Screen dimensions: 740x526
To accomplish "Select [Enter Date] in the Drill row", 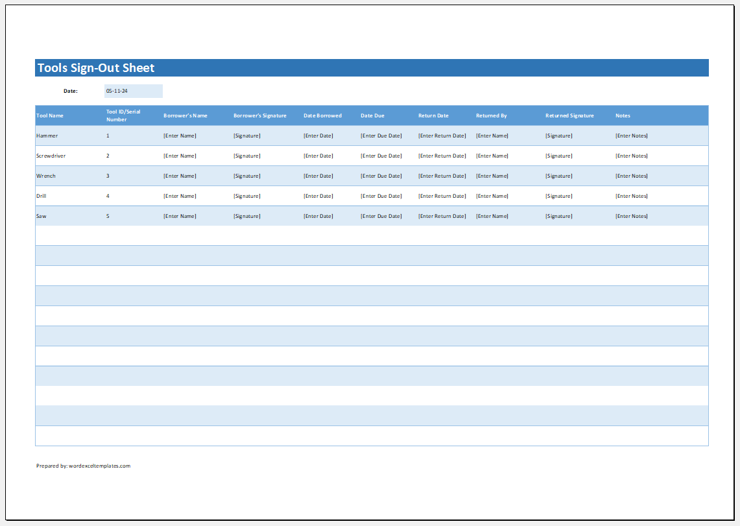I will (318, 197).
